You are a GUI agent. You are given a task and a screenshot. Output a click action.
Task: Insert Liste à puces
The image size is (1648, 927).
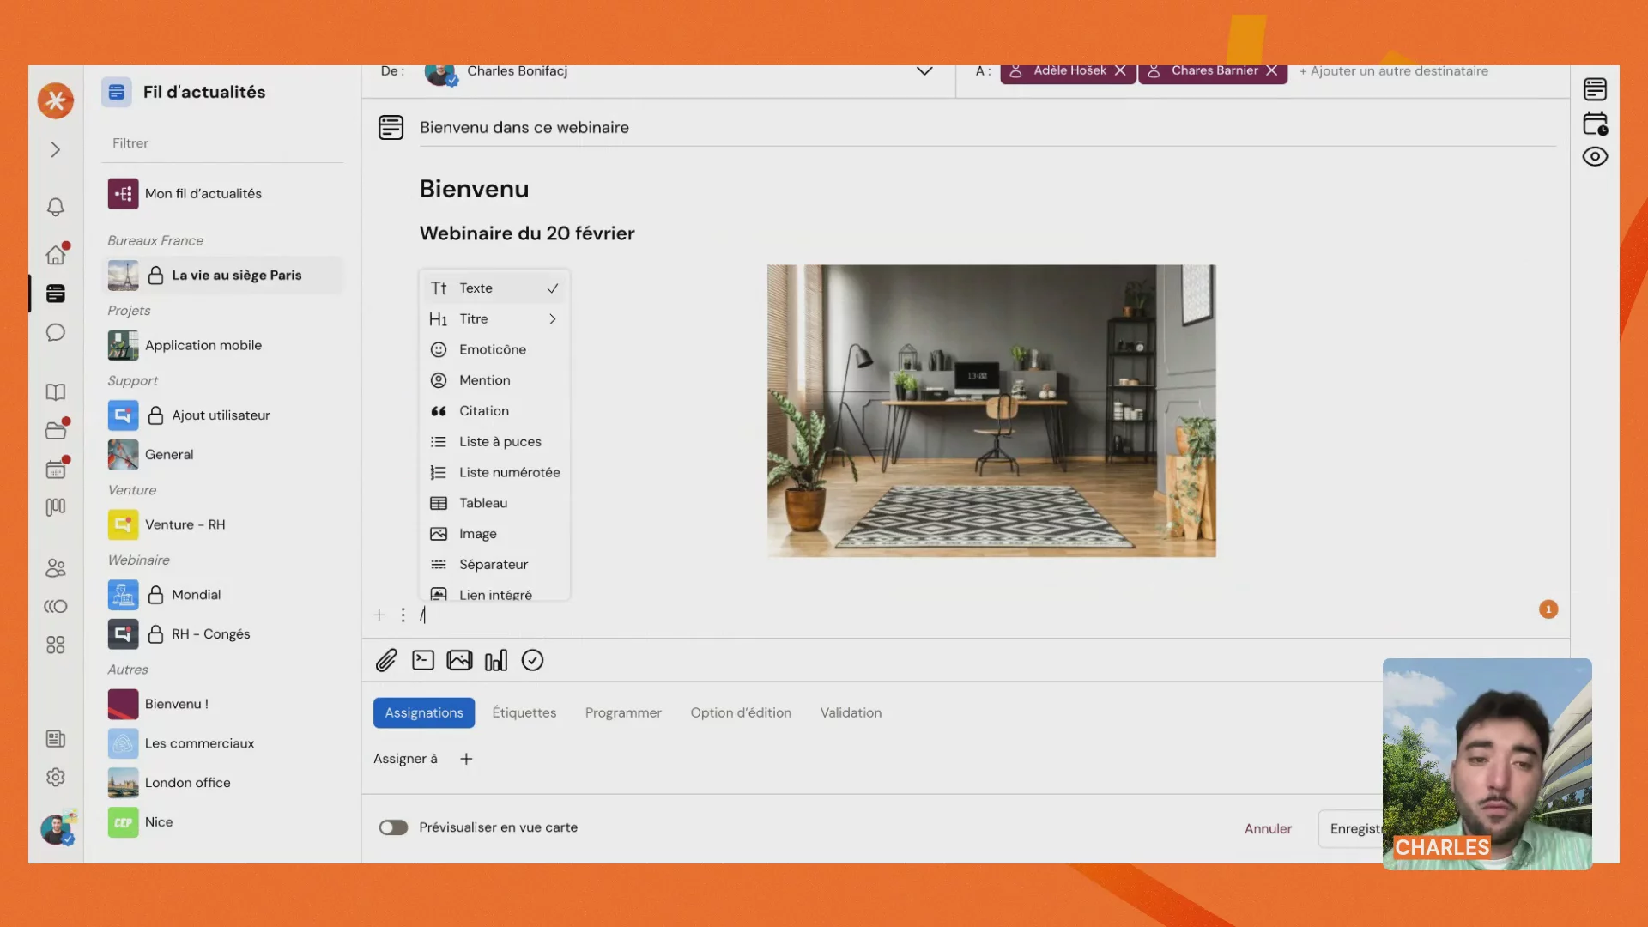(494, 442)
